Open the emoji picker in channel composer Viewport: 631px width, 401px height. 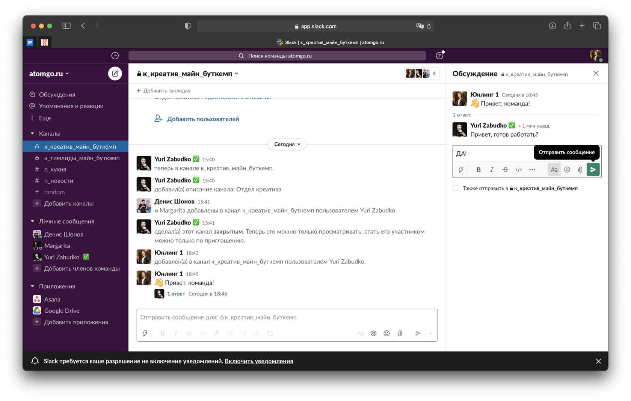386,333
